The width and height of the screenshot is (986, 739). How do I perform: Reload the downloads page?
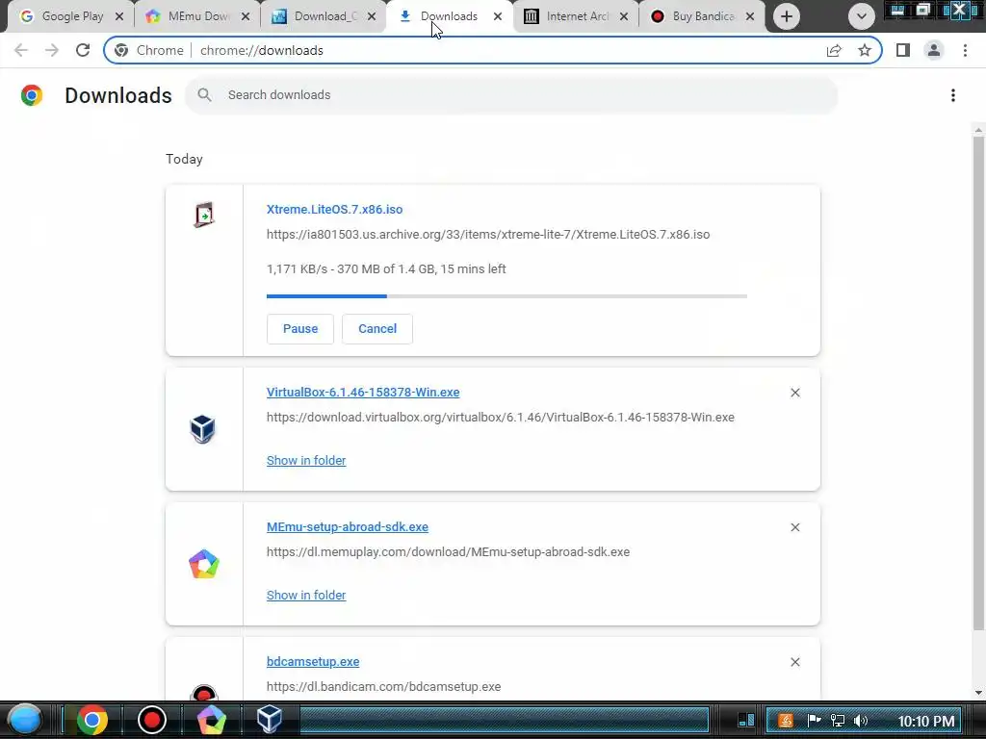(83, 50)
